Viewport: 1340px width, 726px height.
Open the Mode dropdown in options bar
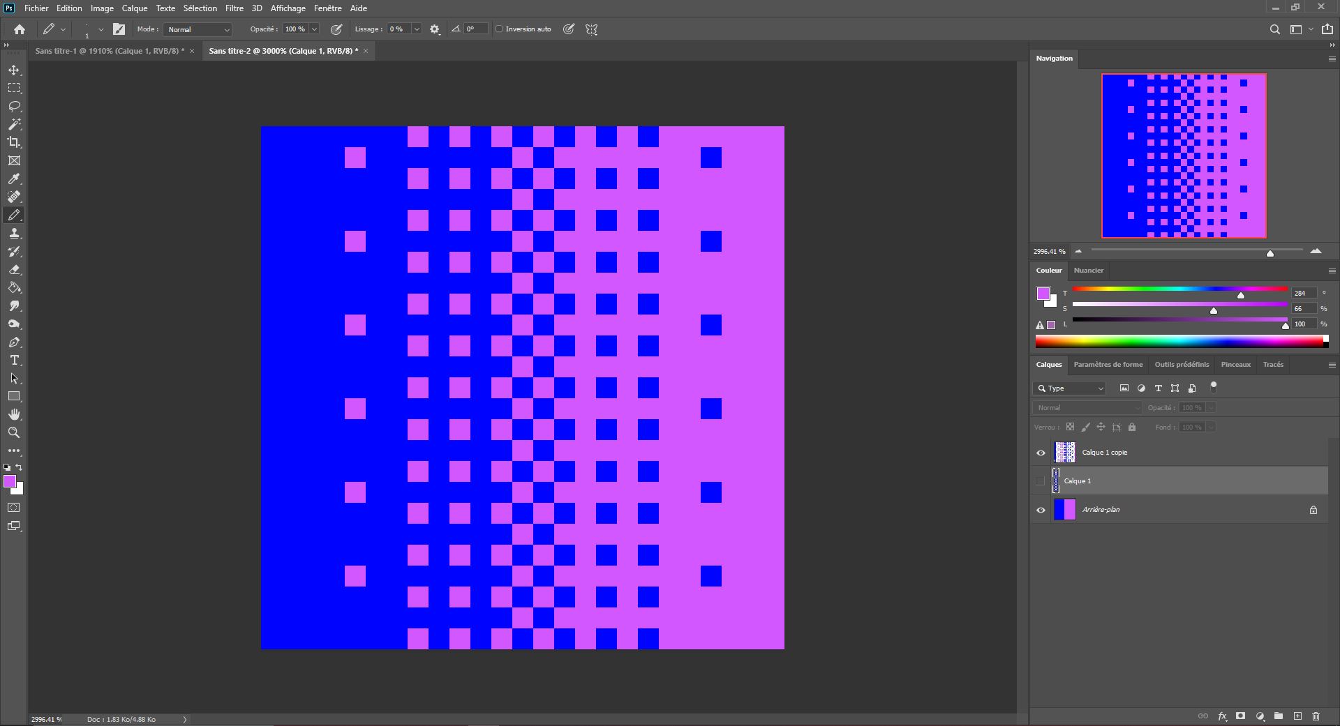(198, 29)
